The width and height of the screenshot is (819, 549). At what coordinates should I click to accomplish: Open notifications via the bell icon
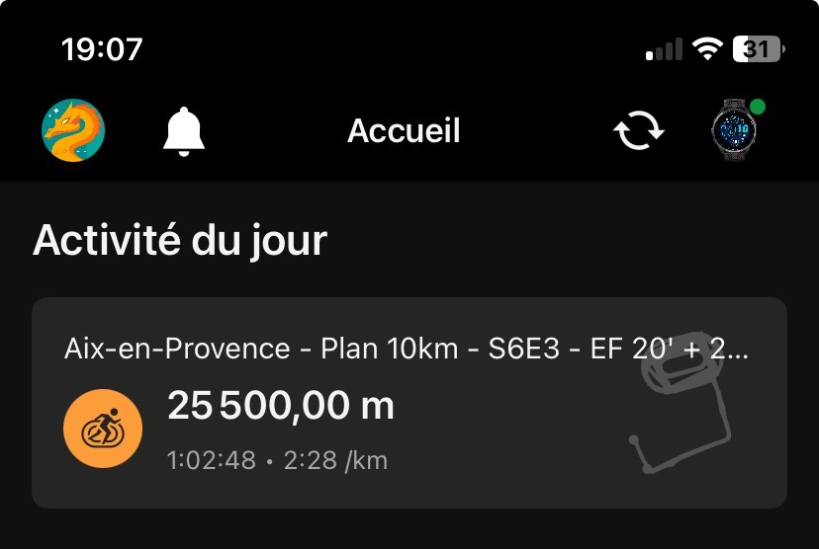[x=184, y=130]
